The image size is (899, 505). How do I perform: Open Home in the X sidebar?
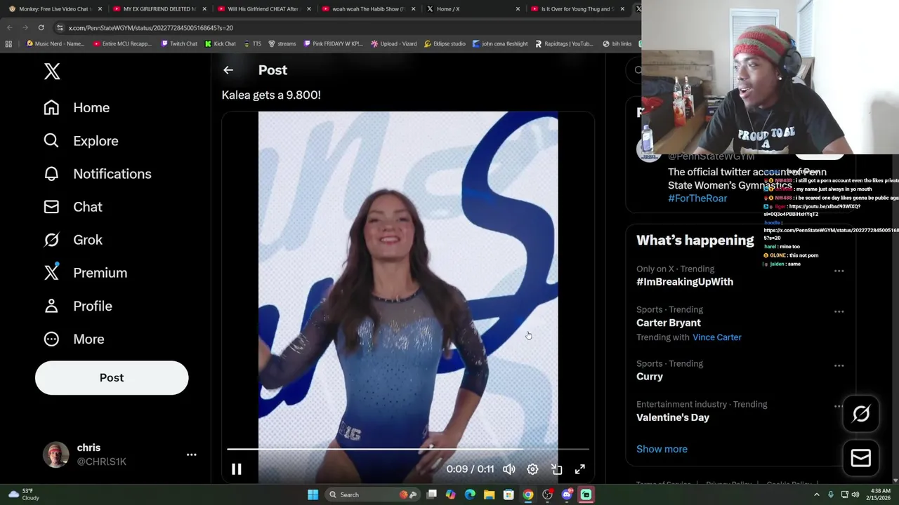77,107
